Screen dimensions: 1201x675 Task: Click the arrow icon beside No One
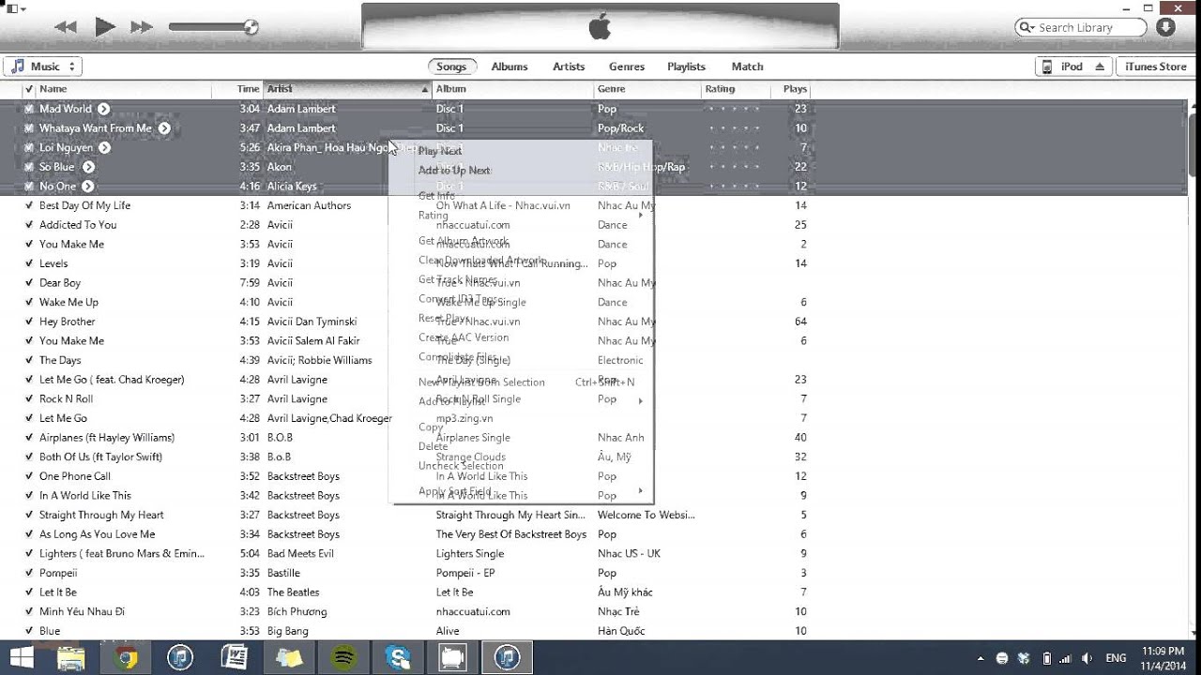89,187
